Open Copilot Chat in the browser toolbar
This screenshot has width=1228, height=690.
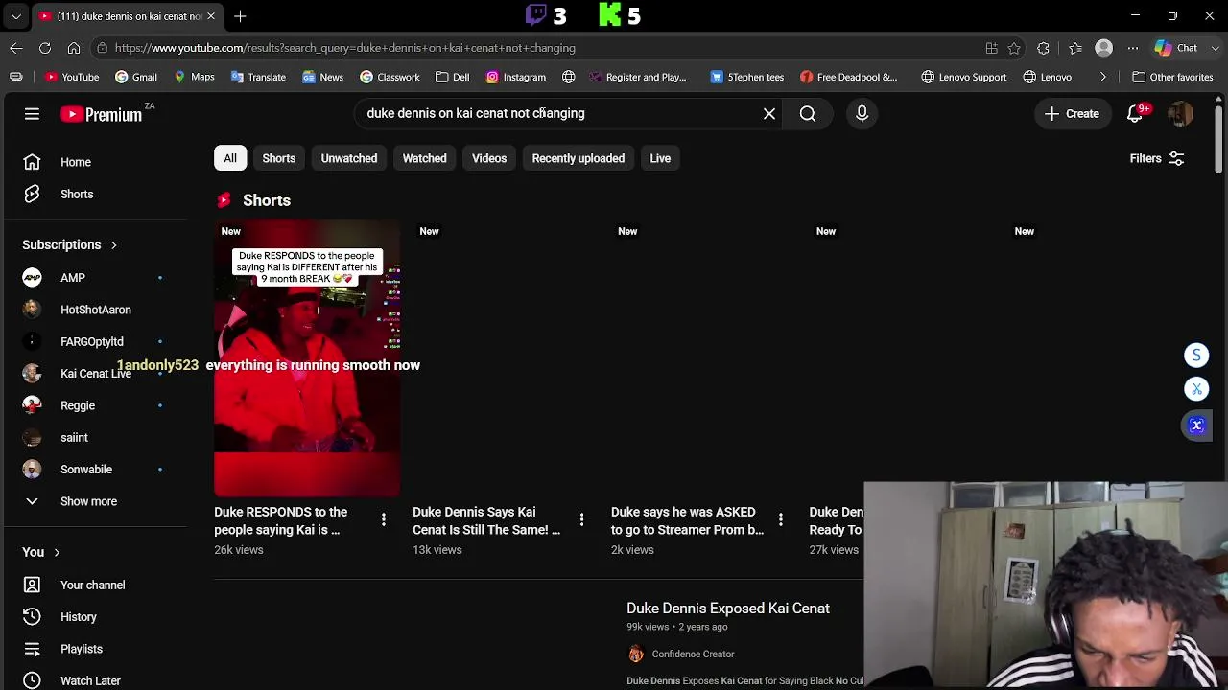1176,48
